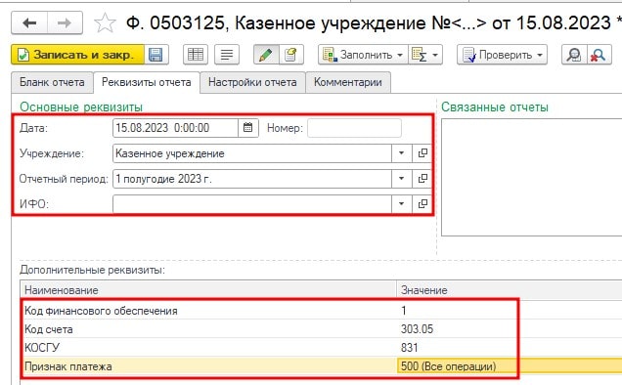Add report to favorites with star icon
The width and height of the screenshot is (622, 385).
[x=105, y=22]
